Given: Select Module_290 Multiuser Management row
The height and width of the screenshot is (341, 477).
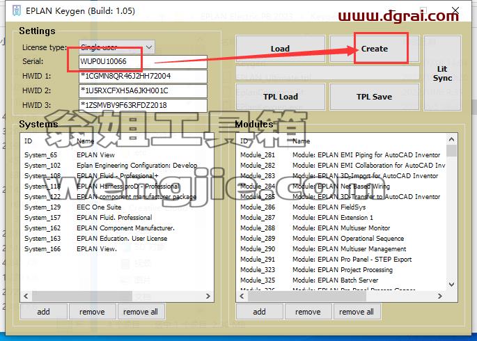Looking at the screenshot, I should coord(341,249).
